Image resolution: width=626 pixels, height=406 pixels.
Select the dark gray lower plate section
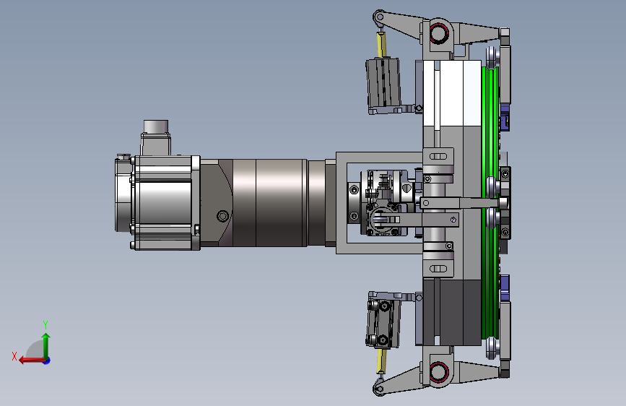[451, 312]
